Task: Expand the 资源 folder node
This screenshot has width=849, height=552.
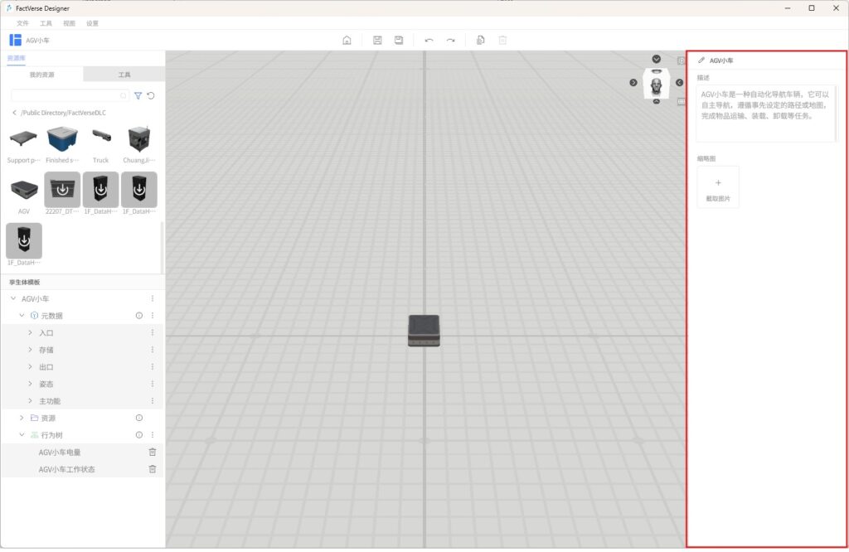Action: 22,418
